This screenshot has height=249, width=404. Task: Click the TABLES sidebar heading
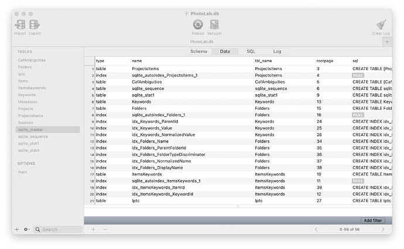(x=25, y=51)
